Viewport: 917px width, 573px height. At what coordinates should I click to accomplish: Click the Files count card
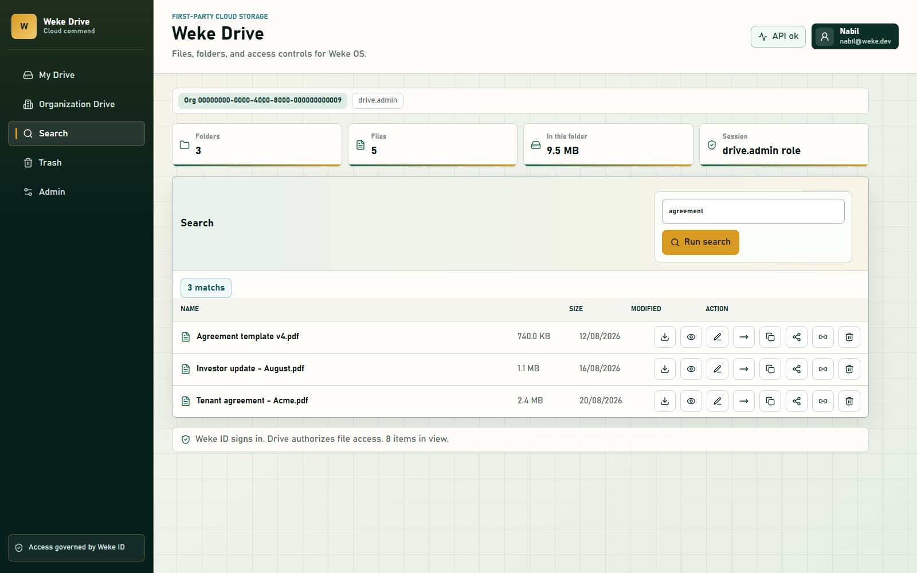[x=433, y=145]
